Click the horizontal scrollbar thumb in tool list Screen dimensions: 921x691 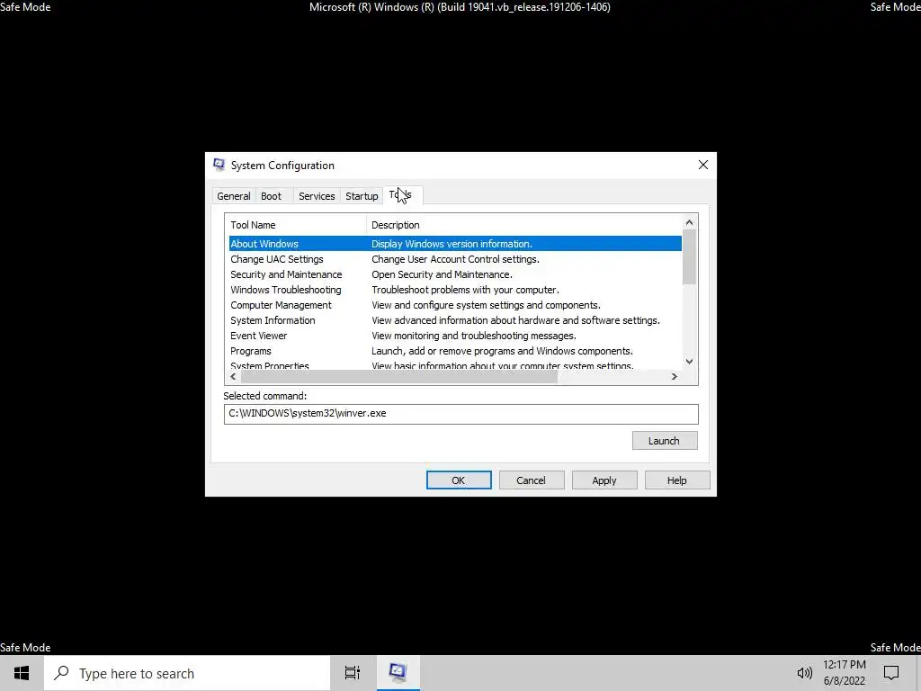pyautogui.click(x=398, y=377)
